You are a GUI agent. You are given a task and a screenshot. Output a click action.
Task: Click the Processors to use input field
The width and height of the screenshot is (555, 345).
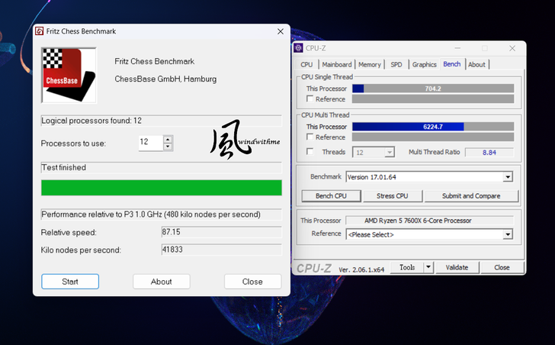pos(150,143)
